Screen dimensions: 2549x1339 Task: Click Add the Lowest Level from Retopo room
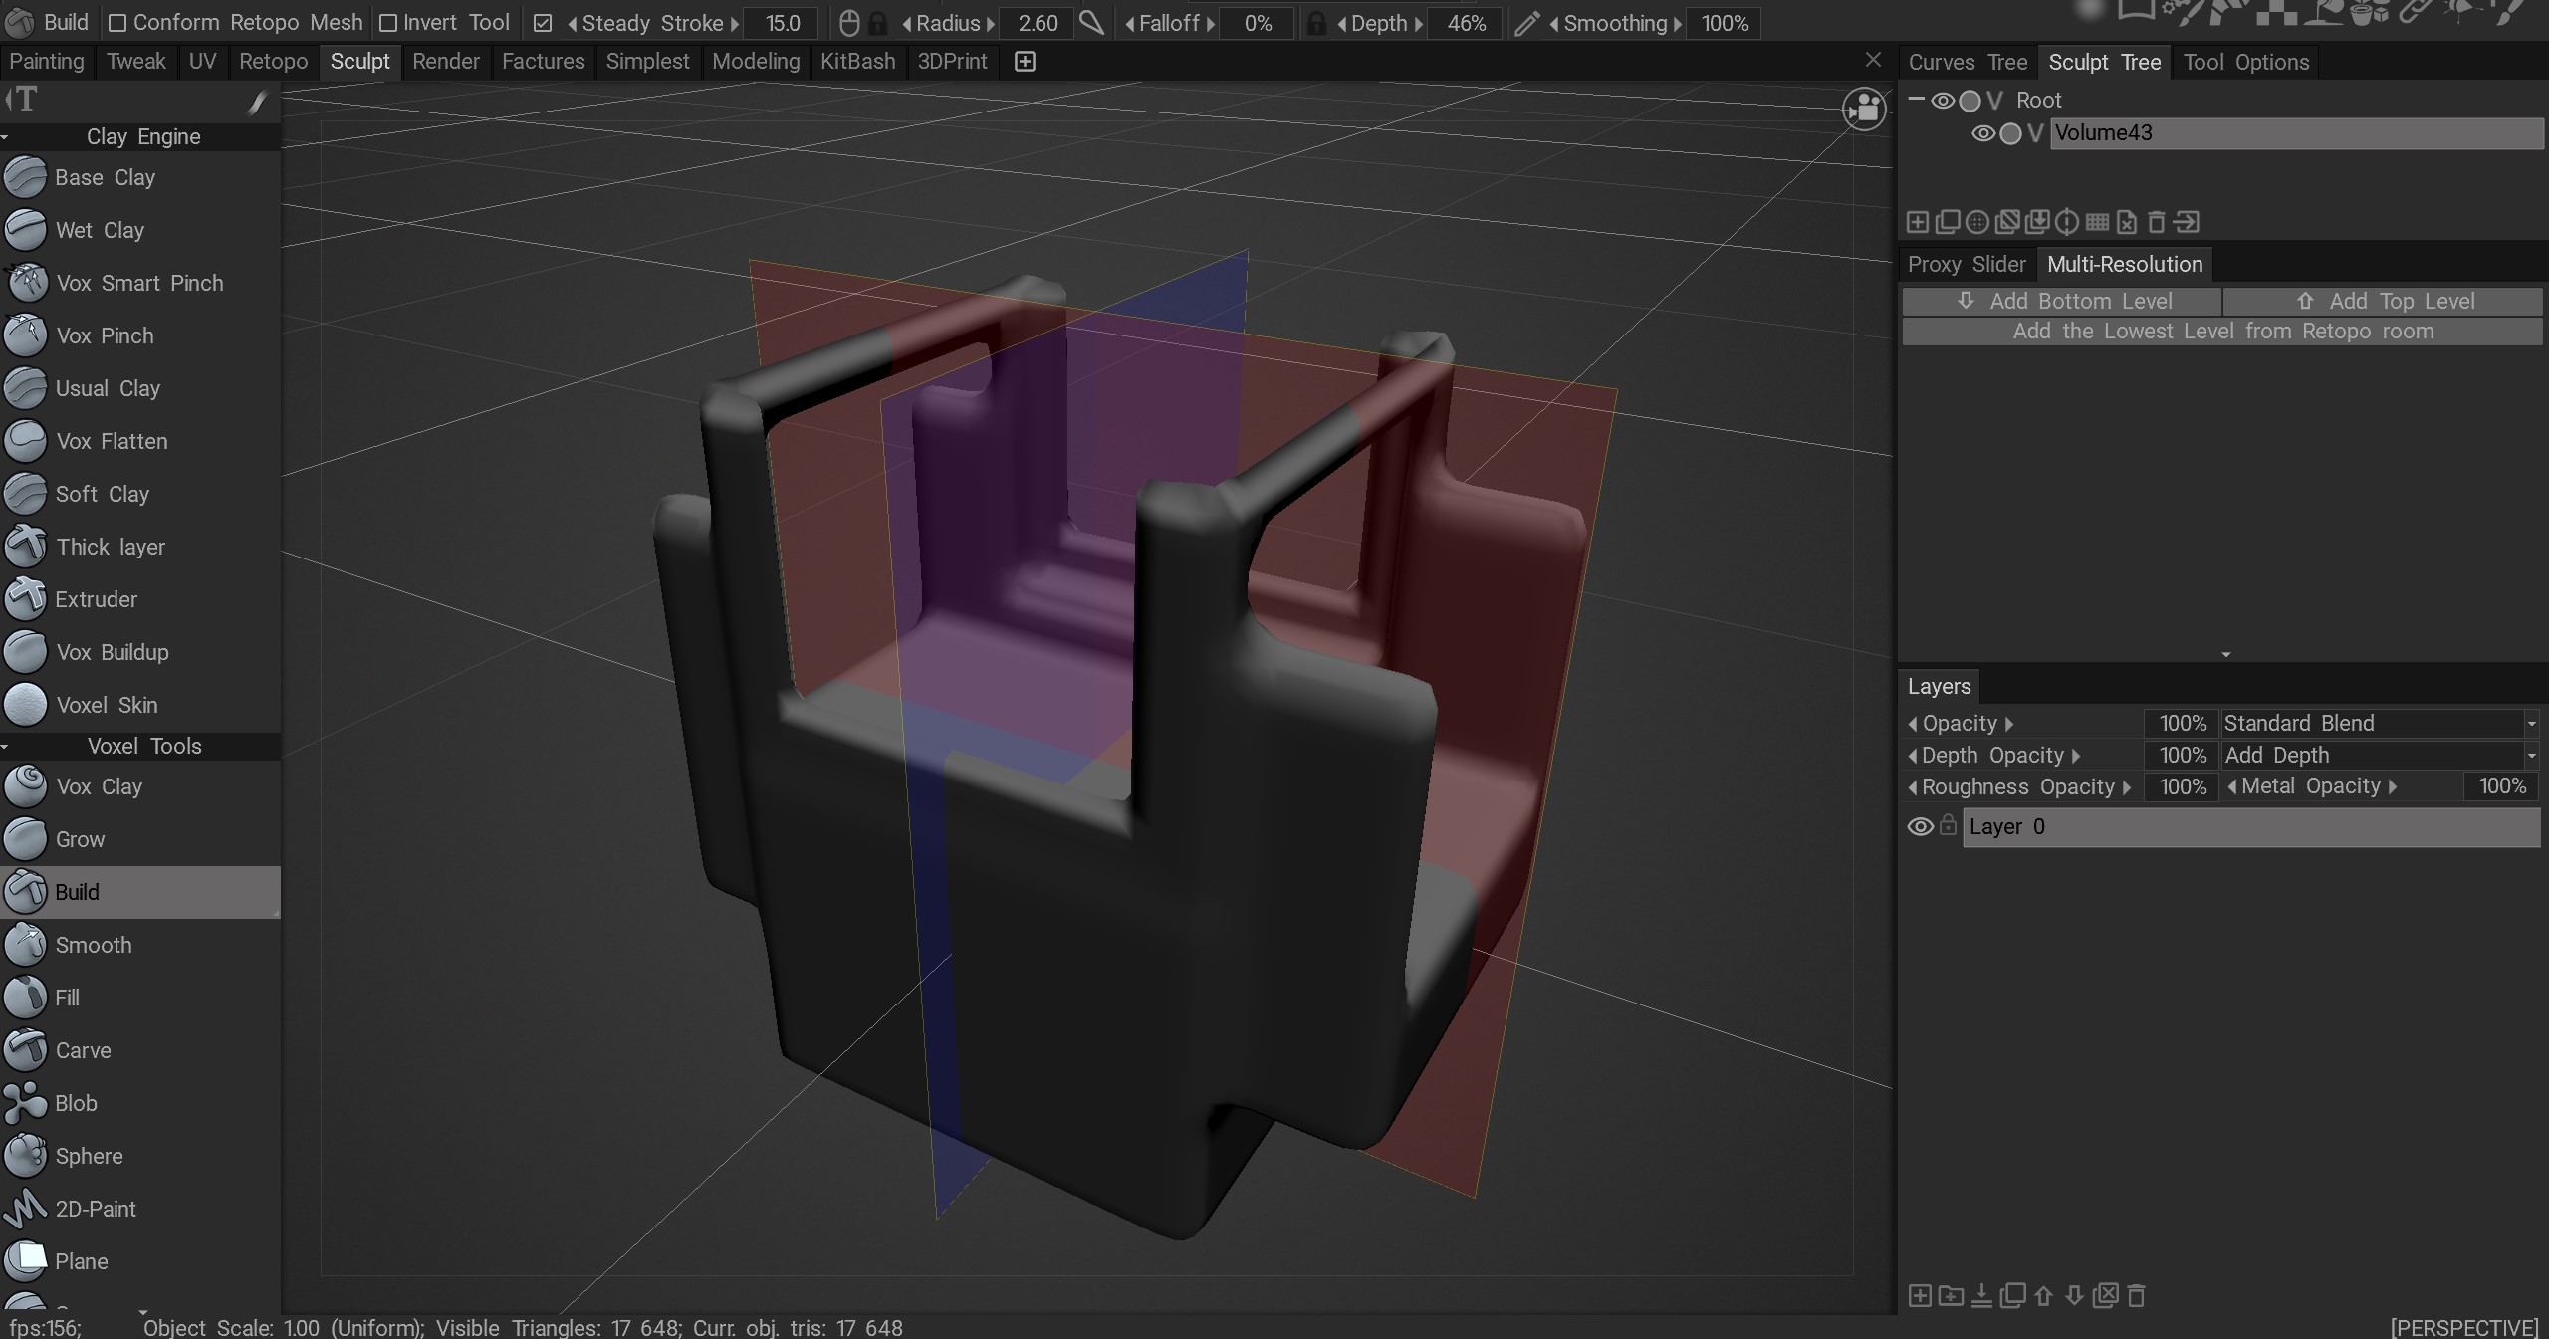pyautogui.click(x=2222, y=332)
